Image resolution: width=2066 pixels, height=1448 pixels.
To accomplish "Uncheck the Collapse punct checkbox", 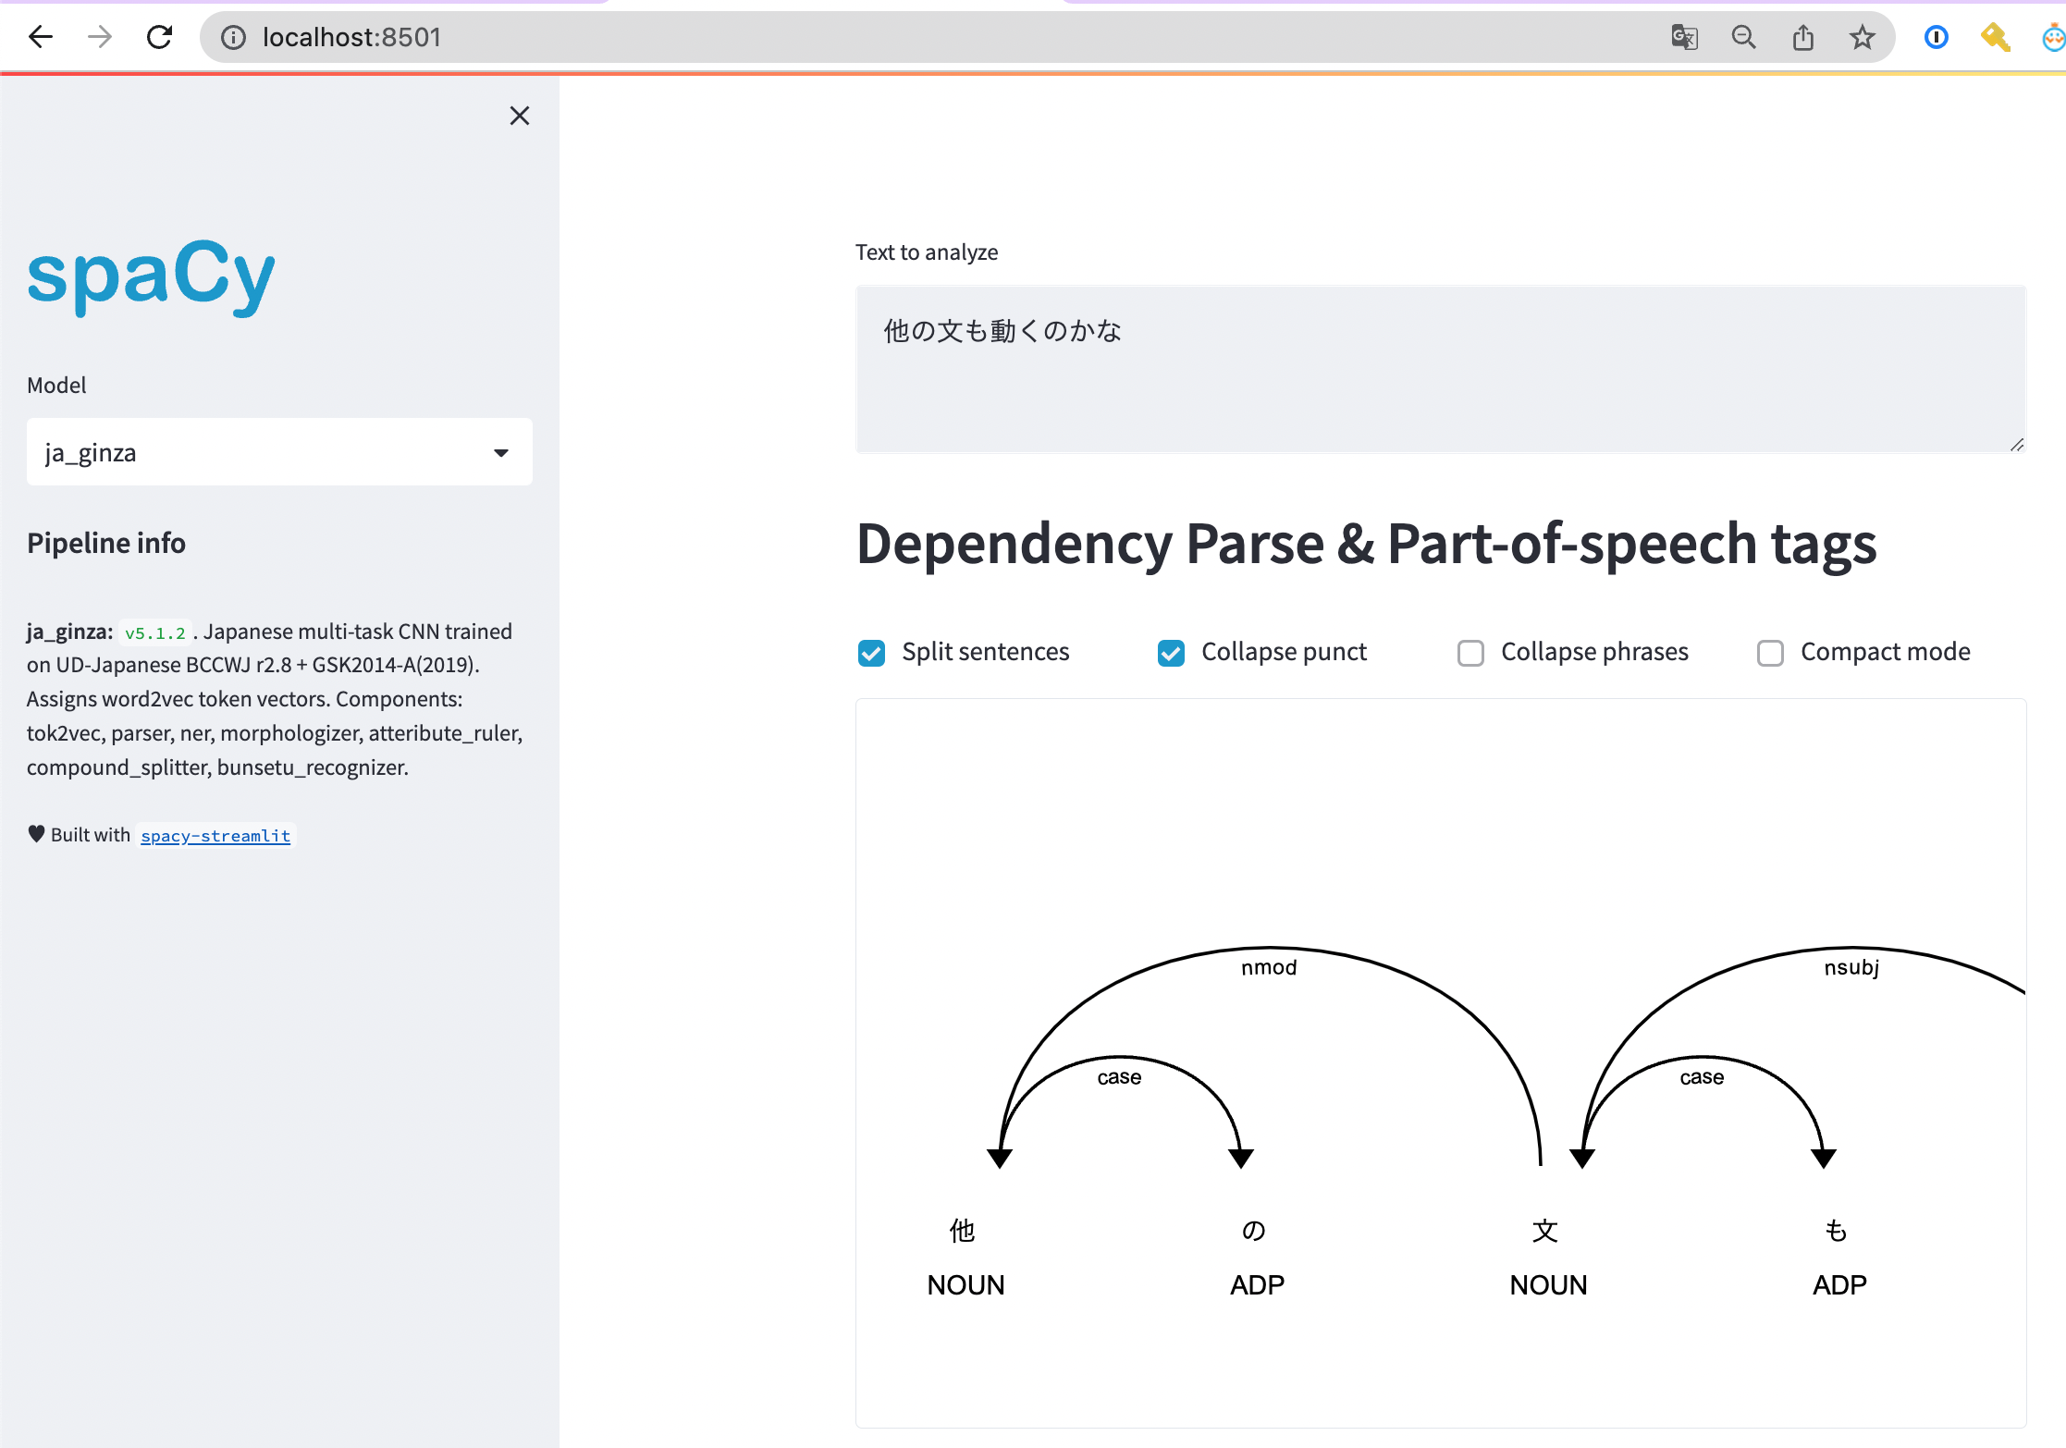I will [x=1171, y=653].
